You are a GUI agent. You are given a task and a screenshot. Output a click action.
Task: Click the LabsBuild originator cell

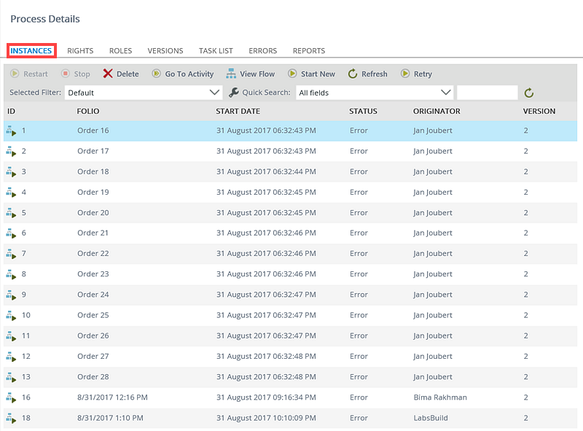point(431,418)
